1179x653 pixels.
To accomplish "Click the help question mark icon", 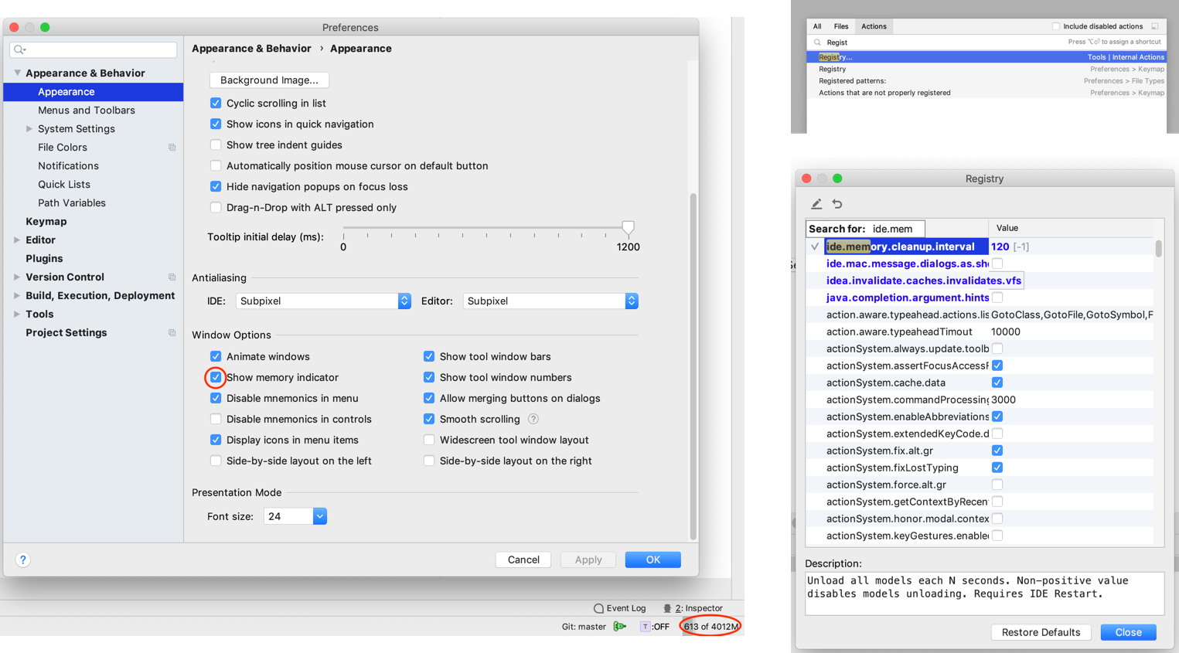I will [x=23, y=560].
